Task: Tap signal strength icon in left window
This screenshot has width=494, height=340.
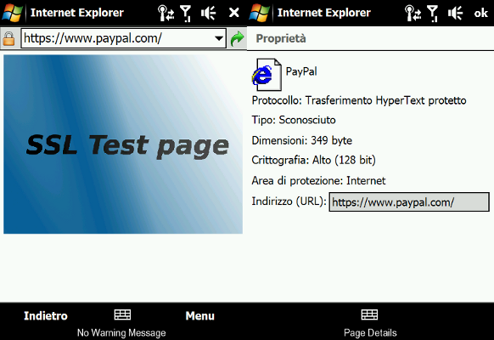Action: (x=186, y=14)
